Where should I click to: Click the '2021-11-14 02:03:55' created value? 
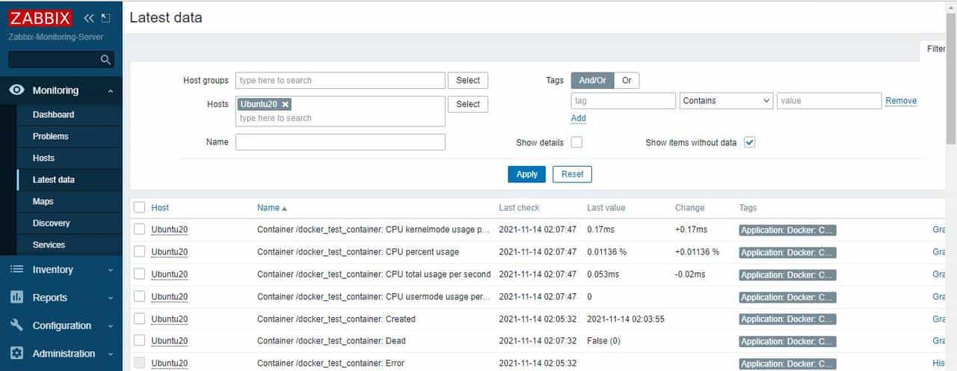click(x=626, y=319)
